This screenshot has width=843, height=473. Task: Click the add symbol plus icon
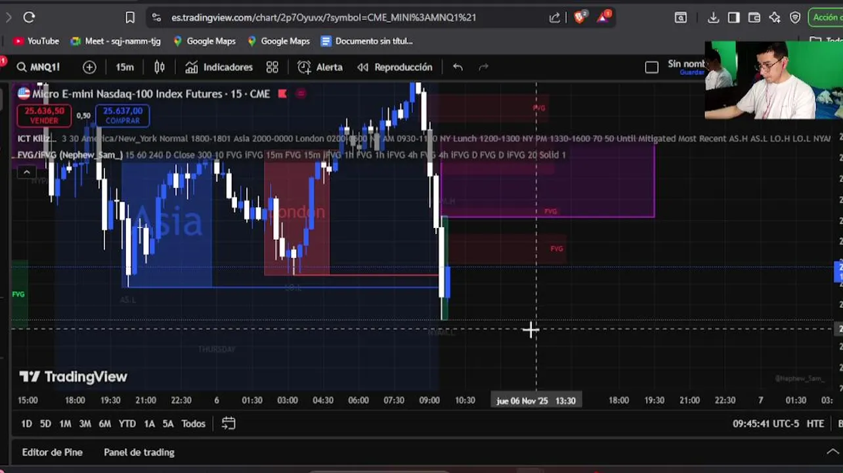pyautogui.click(x=89, y=67)
